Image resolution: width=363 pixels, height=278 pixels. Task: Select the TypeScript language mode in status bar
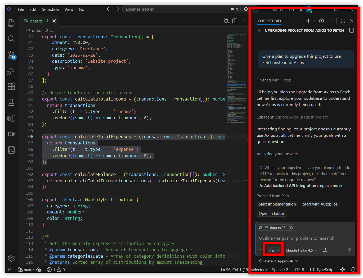click(325, 270)
